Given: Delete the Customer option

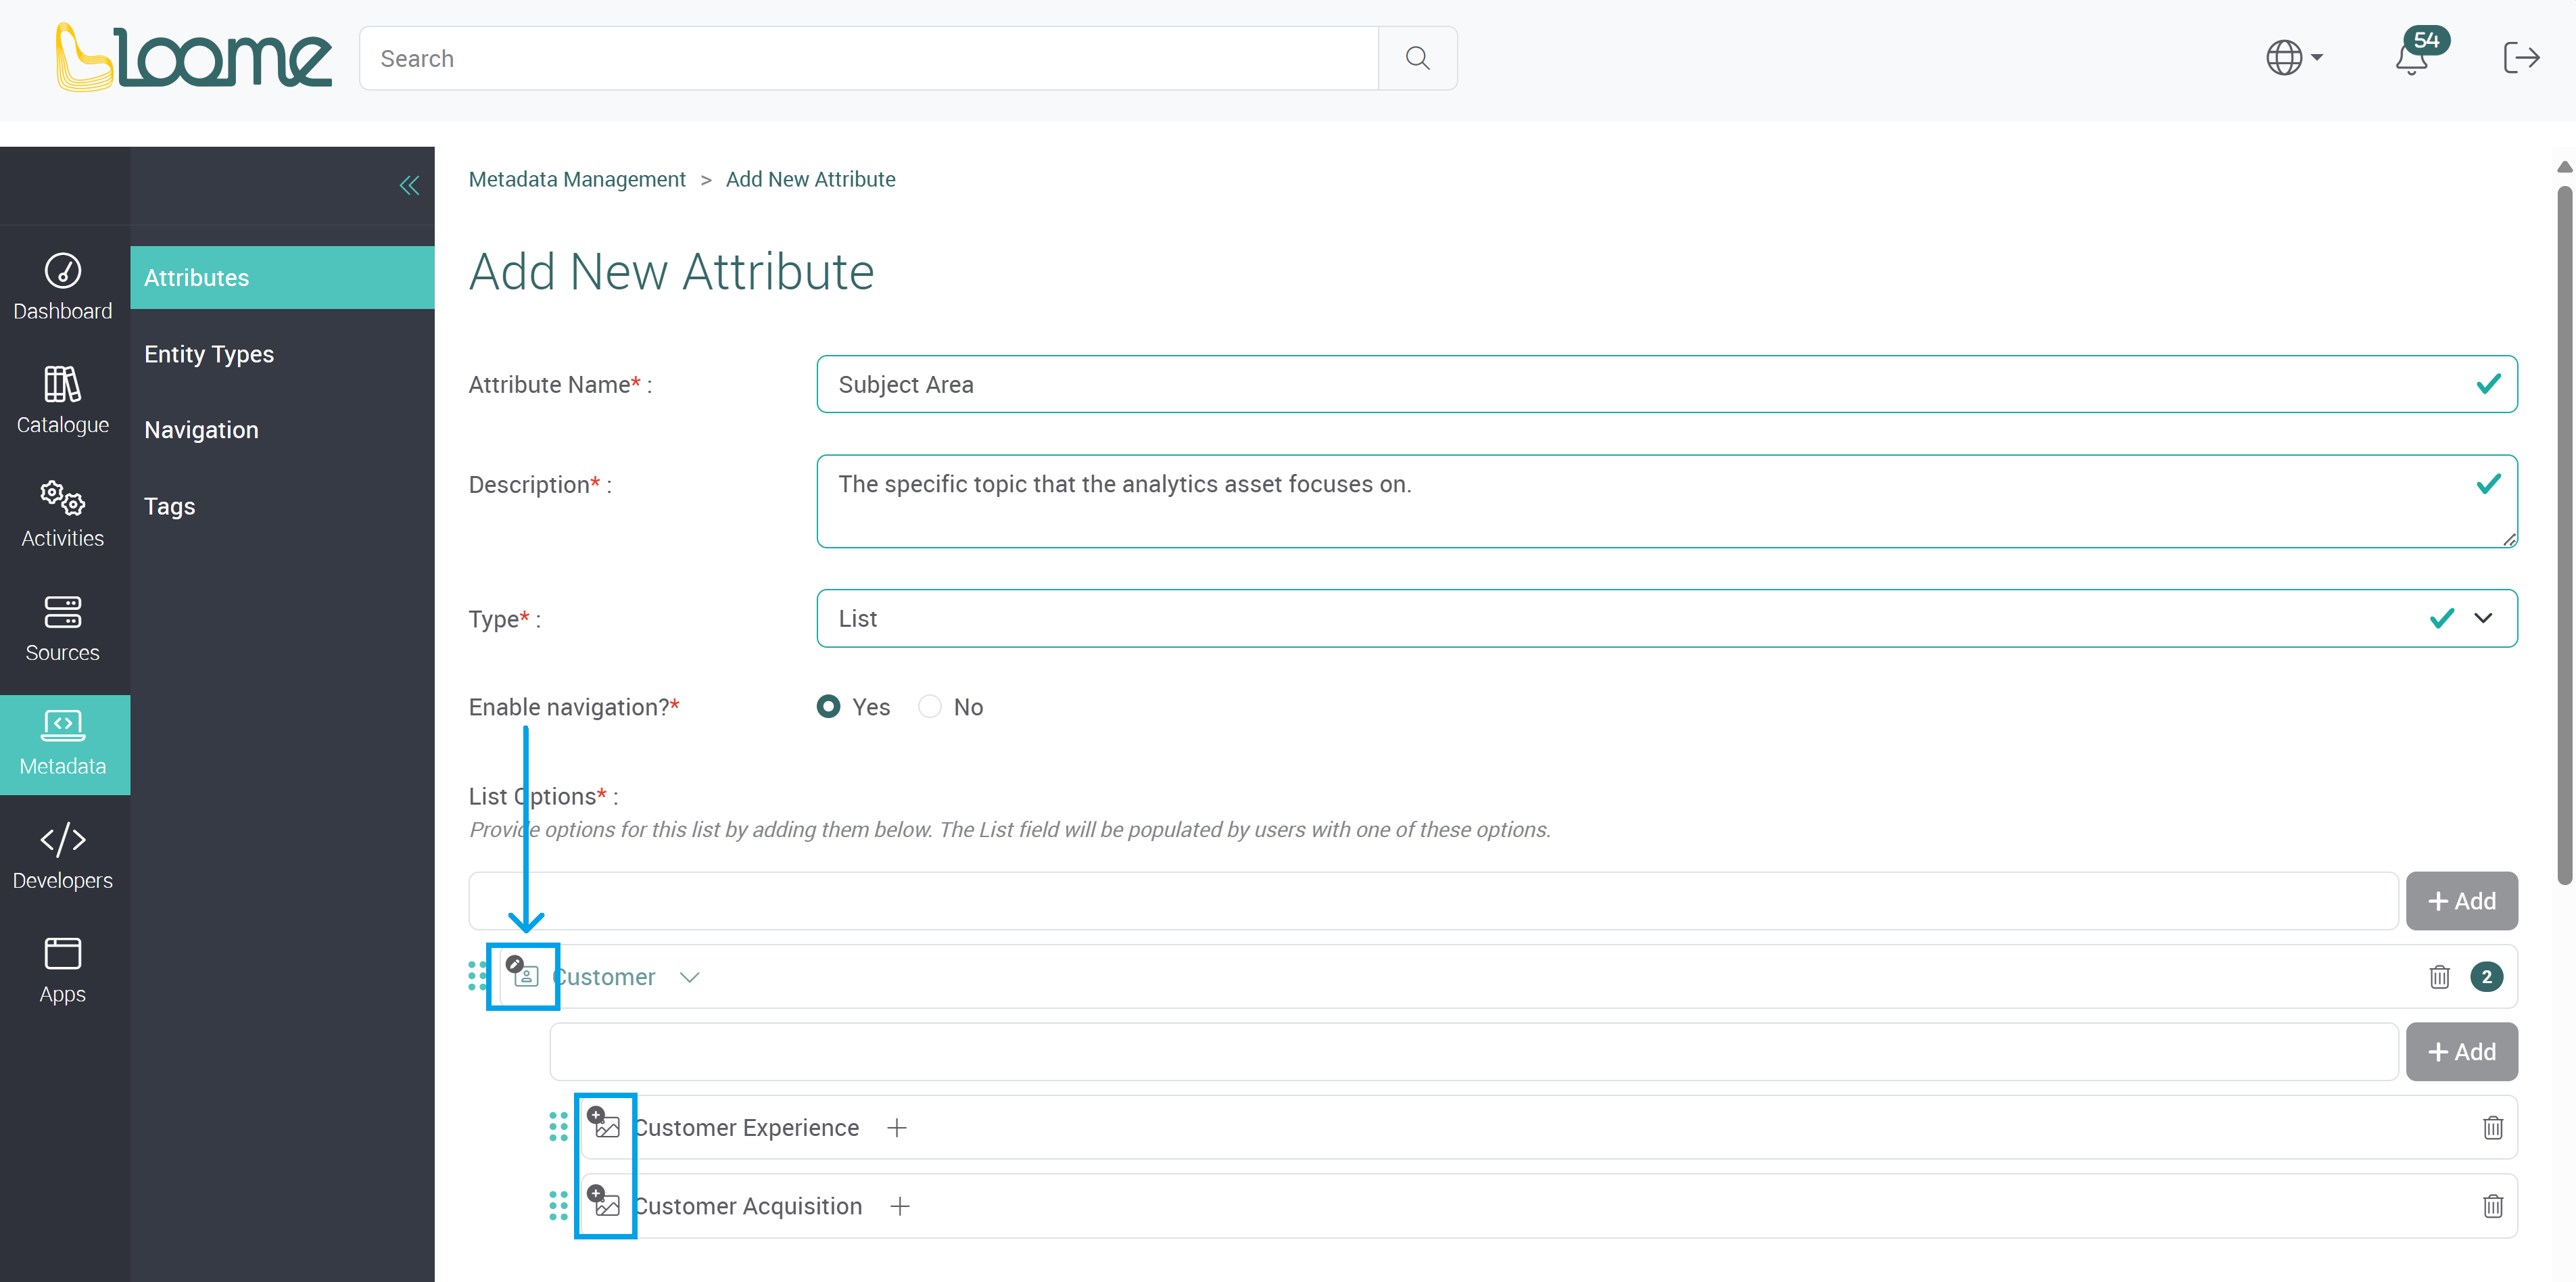Looking at the screenshot, I should coord(2439,977).
